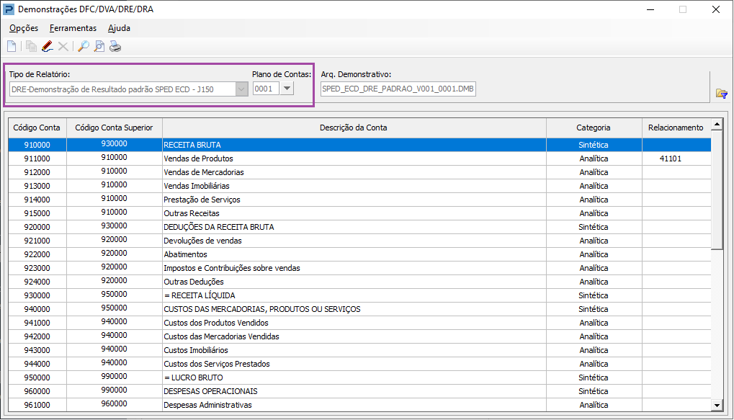Click the table vertical scrollbar thumb
Screen dimensions: 734x420
click(717, 190)
